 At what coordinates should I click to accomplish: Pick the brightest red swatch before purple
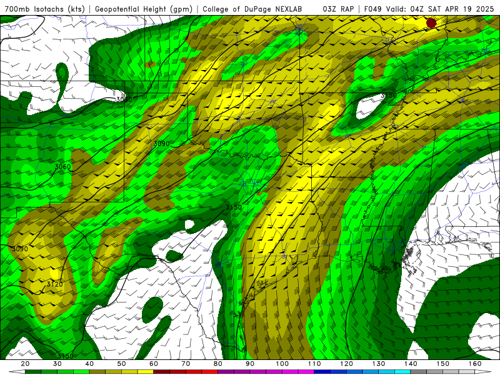point(210,371)
